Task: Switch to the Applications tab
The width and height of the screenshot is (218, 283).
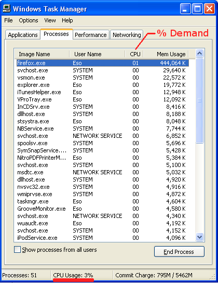Action: pos(23,35)
